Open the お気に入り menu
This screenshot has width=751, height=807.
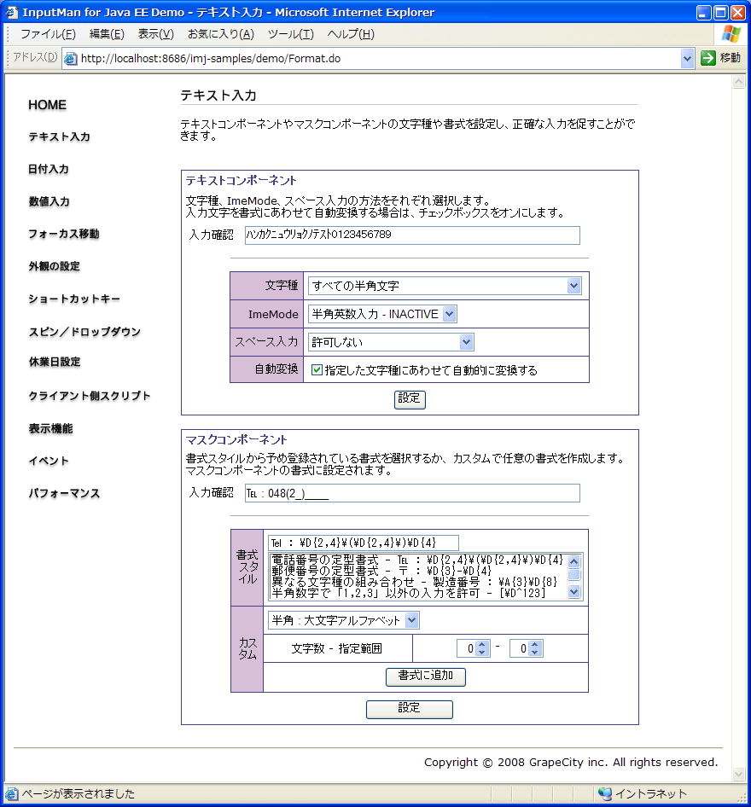click(220, 34)
